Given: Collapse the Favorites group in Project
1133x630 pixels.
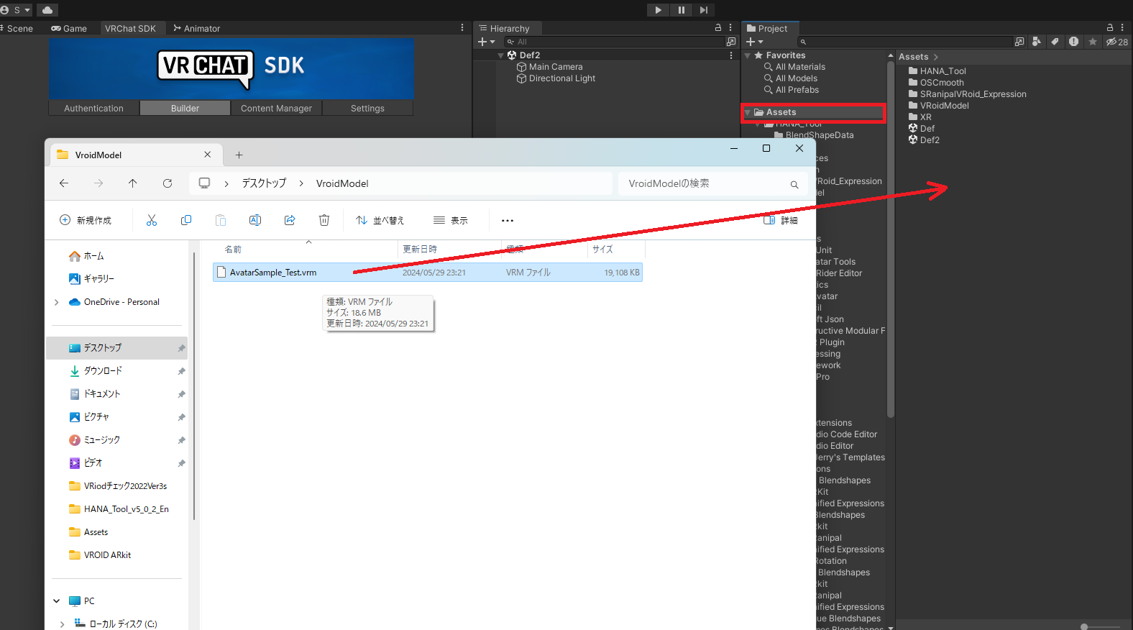Looking at the screenshot, I should (748, 55).
